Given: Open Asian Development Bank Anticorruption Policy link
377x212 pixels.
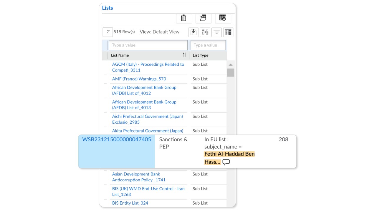Looking at the screenshot, I should [139, 177].
